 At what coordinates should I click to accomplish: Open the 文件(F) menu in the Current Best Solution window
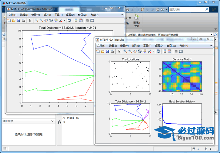pos(12,15)
